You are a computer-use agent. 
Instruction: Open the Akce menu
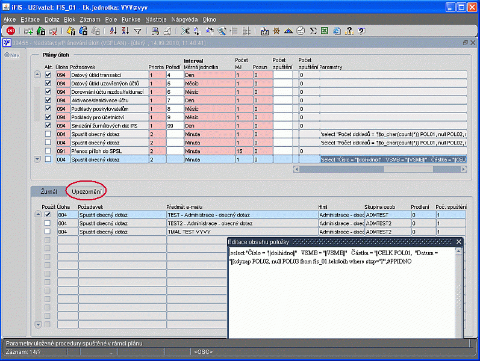point(10,20)
